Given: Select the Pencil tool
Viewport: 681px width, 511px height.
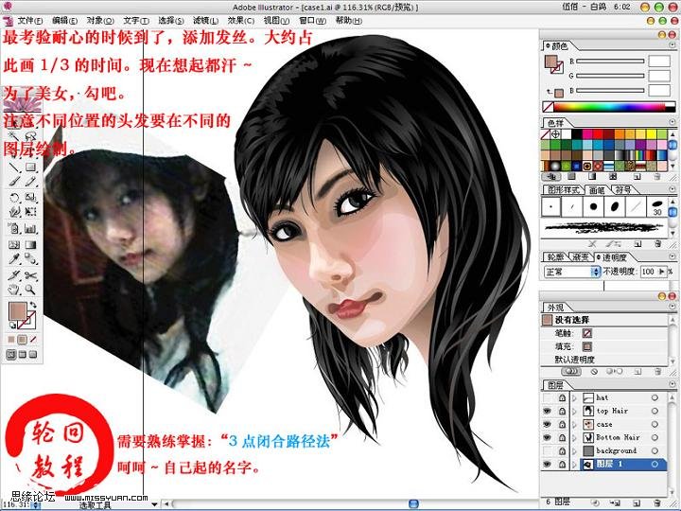Looking at the screenshot, I should click(30, 182).
